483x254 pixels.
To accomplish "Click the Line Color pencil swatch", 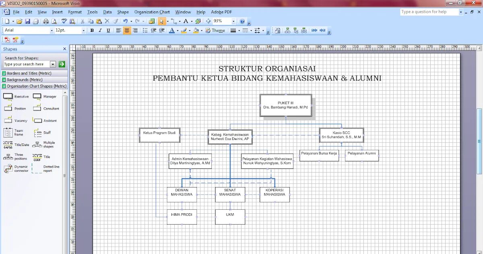I will [x=184, y=30].
